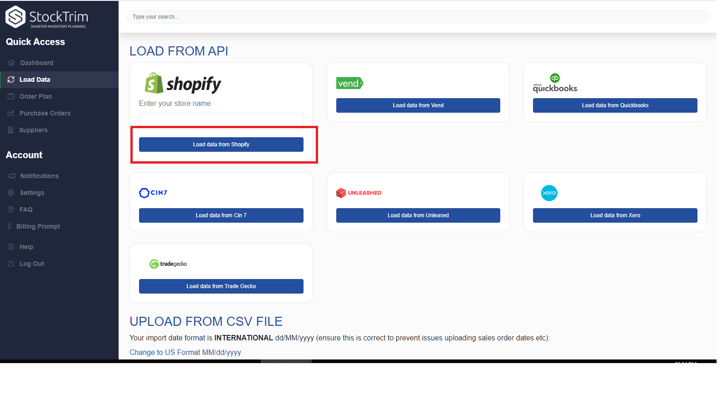
Task: Select Load Data in sidebar
Action: pos(59,80)
